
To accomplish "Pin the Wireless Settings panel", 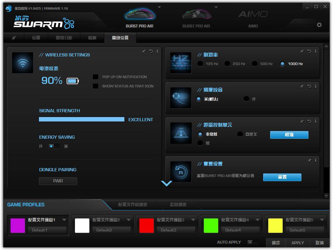I will coord(144,51).
